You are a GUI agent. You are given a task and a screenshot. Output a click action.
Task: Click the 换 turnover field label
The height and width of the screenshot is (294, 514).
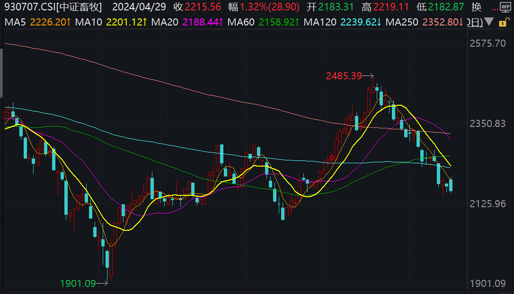point(476,7)
